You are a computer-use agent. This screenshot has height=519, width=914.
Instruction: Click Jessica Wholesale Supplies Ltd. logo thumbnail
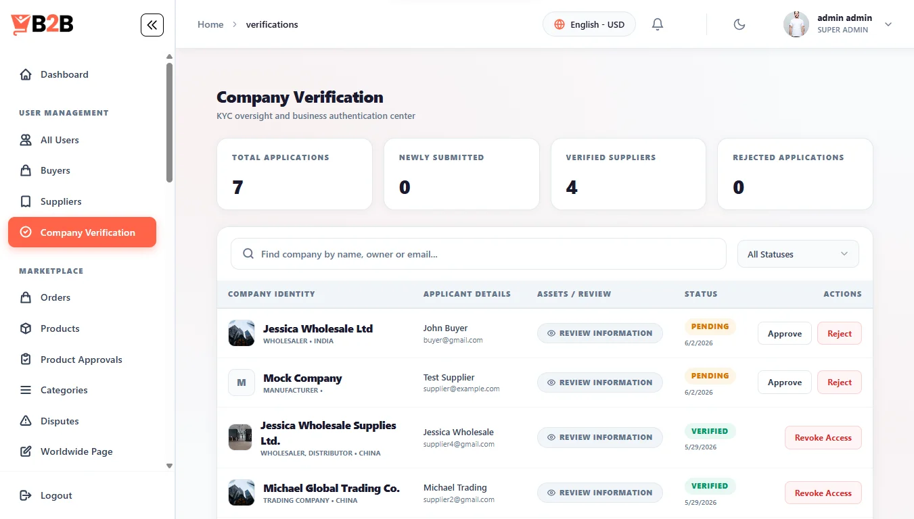(240, 437)
